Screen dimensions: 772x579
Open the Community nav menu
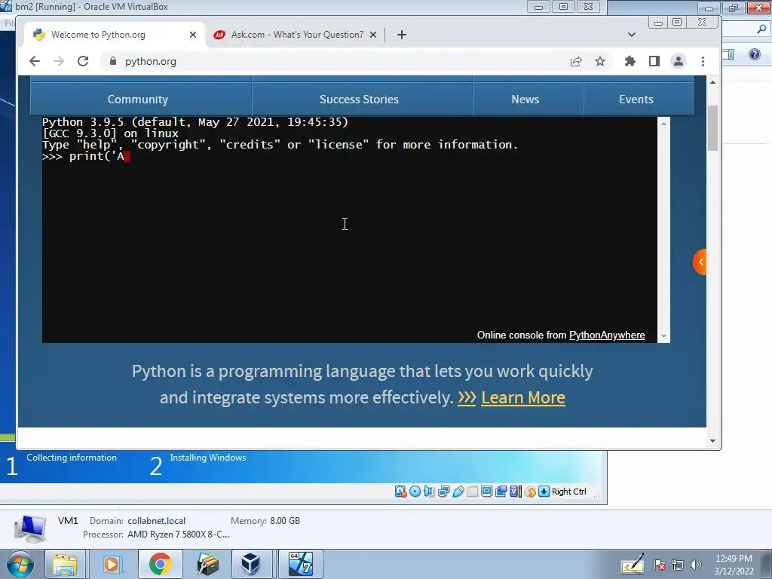(138, 99)
